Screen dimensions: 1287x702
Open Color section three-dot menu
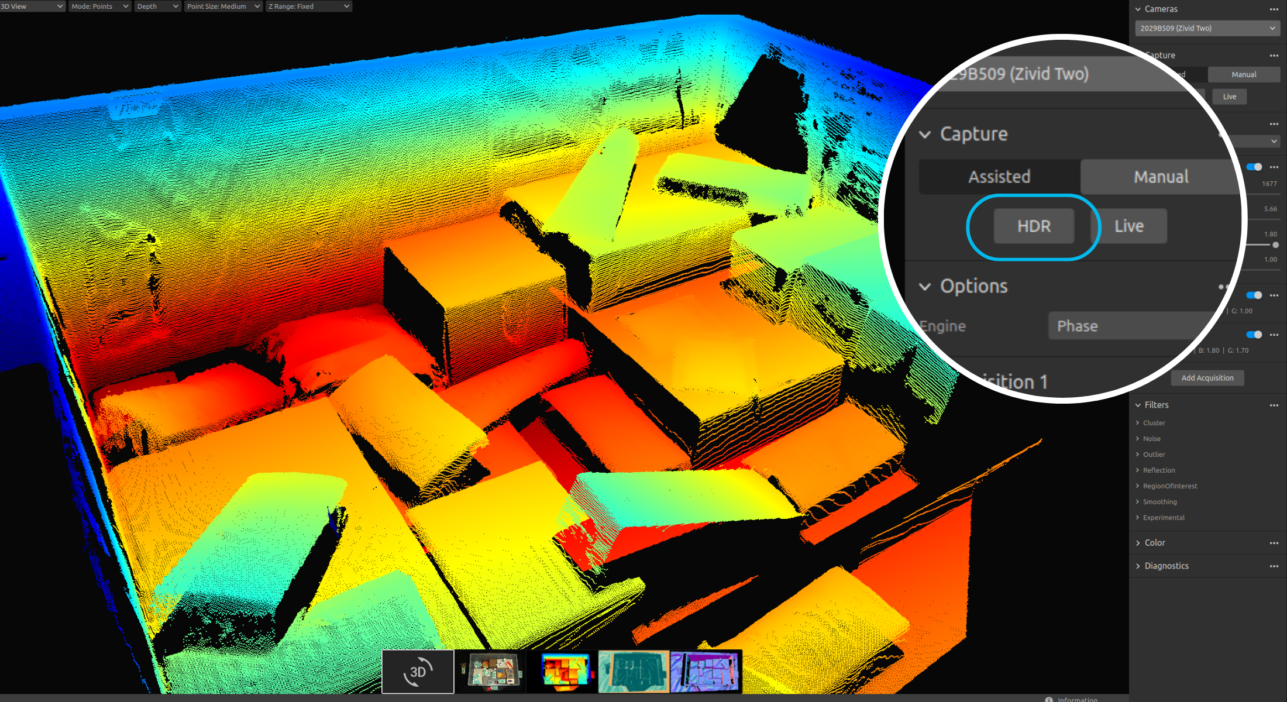(x=1274, y=543)
